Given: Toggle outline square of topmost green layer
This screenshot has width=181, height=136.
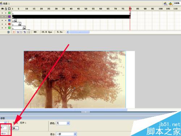Looking at the screenshot, I should (x=9, y=13).
